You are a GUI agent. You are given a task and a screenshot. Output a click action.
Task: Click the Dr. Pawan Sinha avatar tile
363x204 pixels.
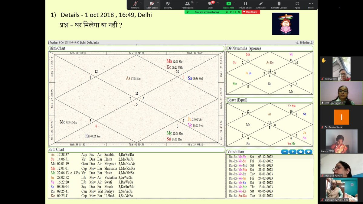coord(342,117)
